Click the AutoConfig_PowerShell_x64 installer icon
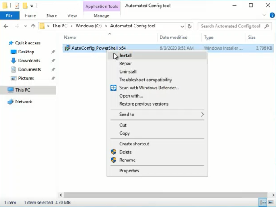 click(x=67, y=48)
